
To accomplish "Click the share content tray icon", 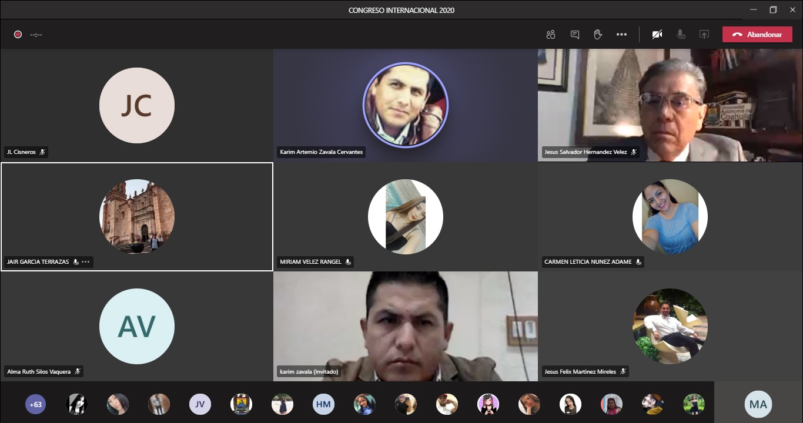I will (704, 35).
